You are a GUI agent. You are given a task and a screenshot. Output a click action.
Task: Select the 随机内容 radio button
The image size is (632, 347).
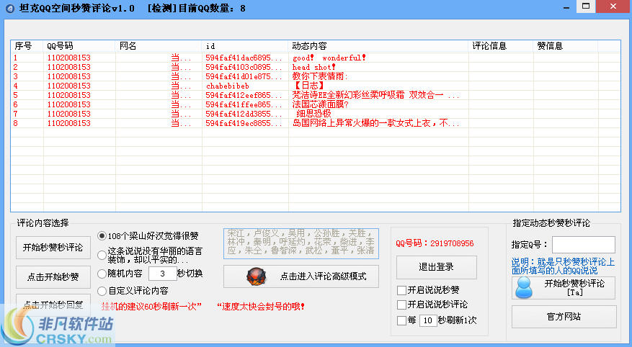[x=102, y=274]
